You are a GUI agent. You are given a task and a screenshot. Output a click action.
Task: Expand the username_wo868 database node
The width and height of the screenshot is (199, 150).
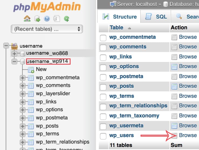pos(15,54)
